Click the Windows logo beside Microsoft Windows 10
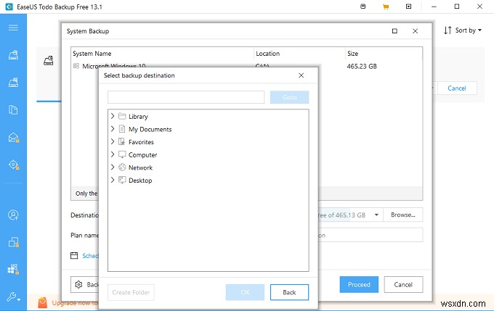This screenshot has height=311, width=494. (76, 66)
